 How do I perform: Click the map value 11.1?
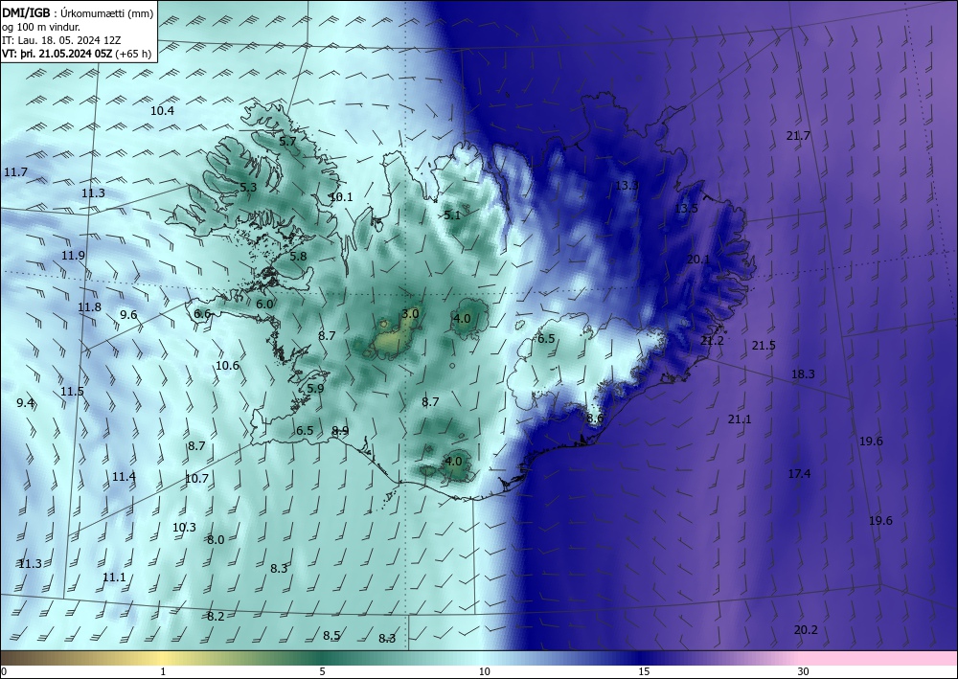[114, 577]
